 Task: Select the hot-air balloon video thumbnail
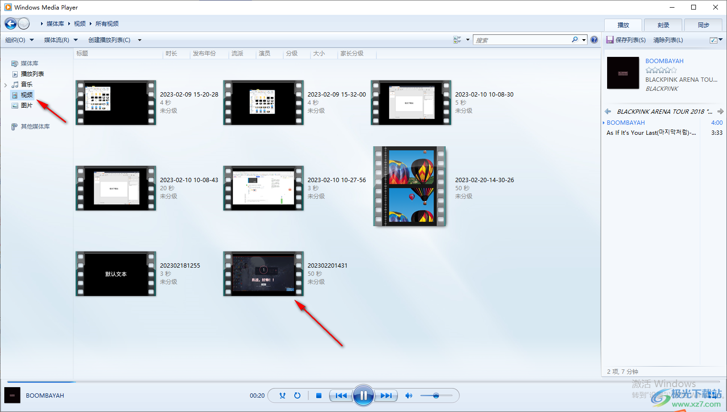click(409, 186)
